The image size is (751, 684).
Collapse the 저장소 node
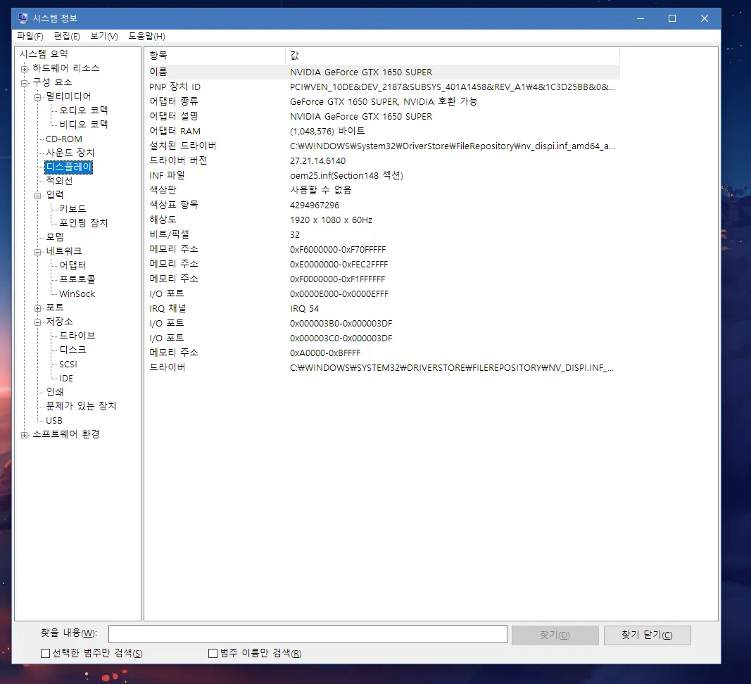[x=37, y=322]
